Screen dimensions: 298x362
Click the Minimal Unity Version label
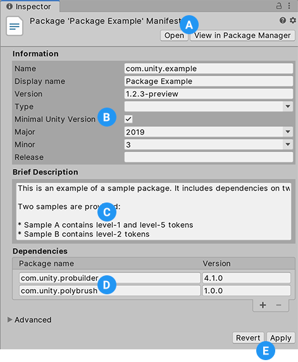[55, 119]
